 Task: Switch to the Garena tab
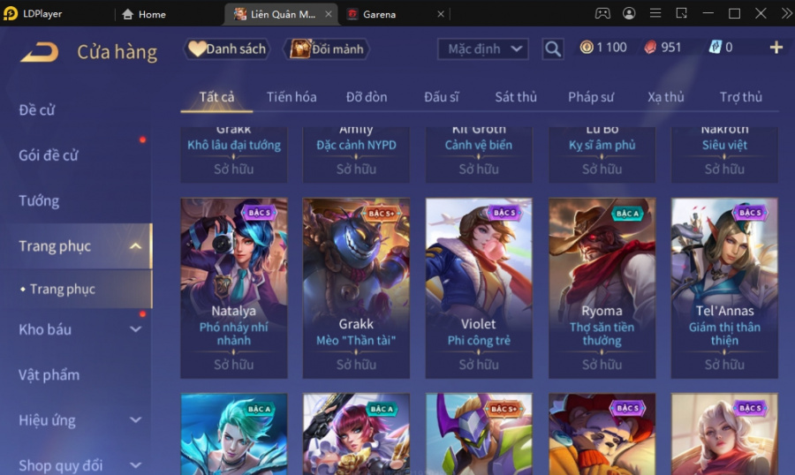click(379, 14)
